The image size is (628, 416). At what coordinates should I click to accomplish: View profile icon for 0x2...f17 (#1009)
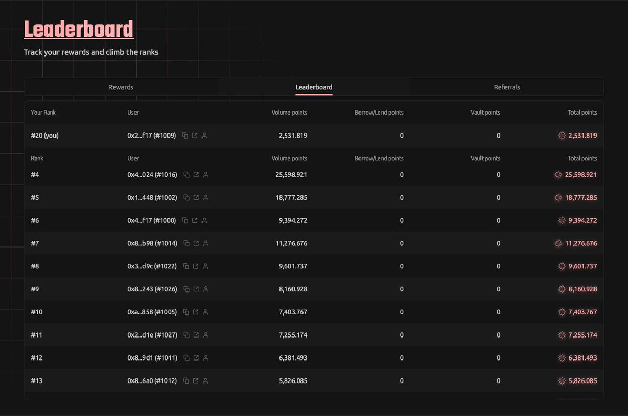(x=204, y=136)
